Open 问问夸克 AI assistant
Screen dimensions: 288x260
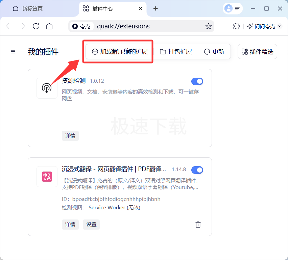(261, 26)
